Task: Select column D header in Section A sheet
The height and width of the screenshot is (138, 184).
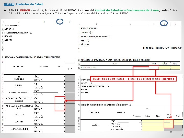Action: tap(70, 21)
